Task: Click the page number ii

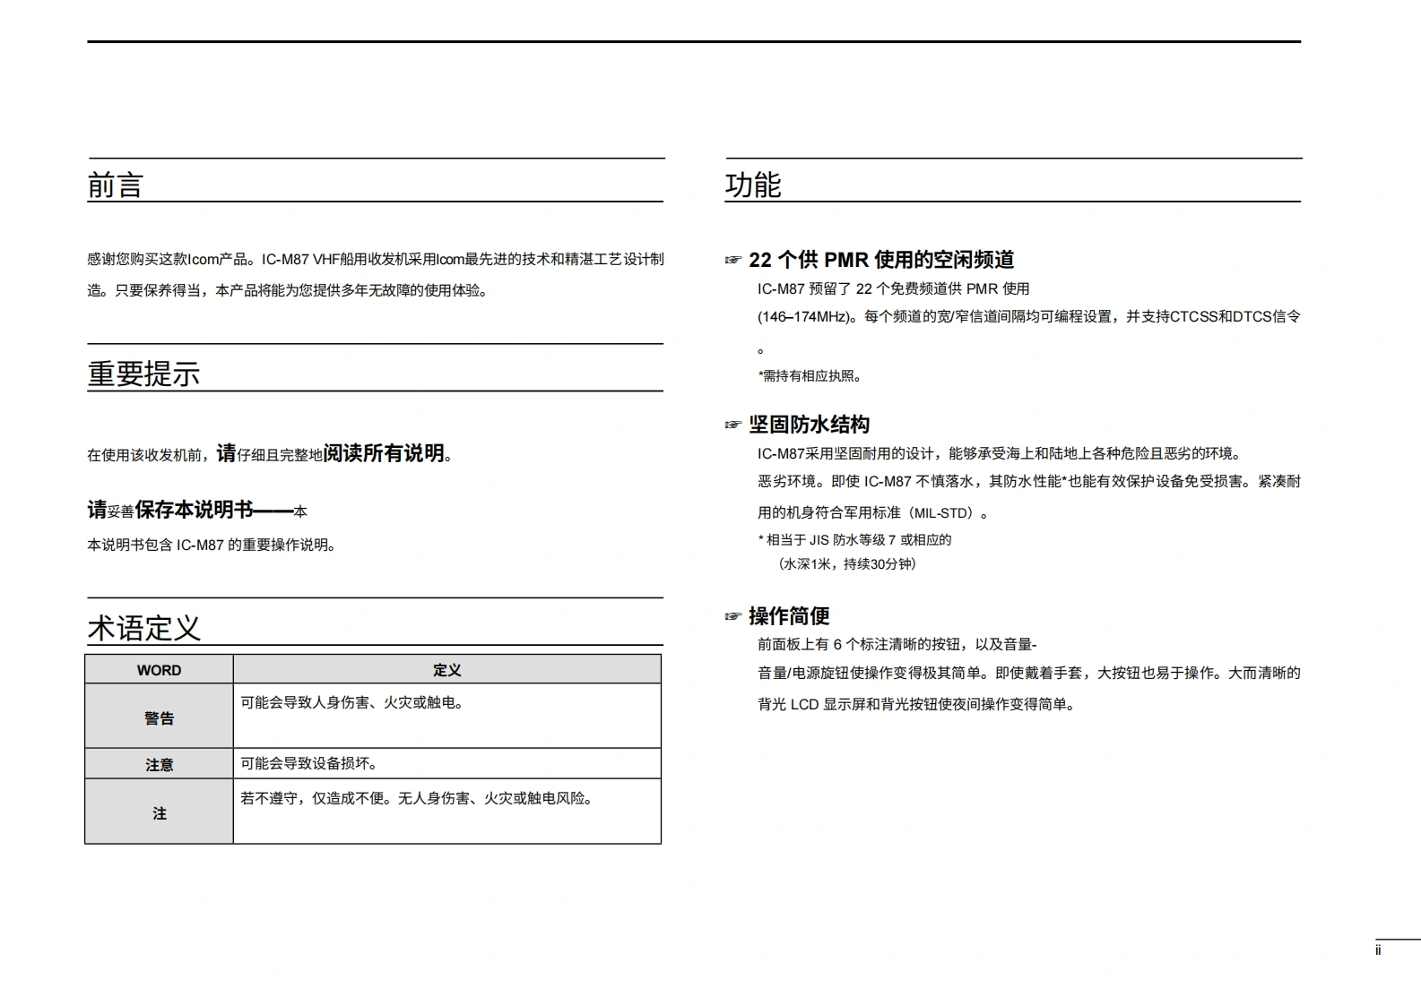Action: coord(1378,950)
